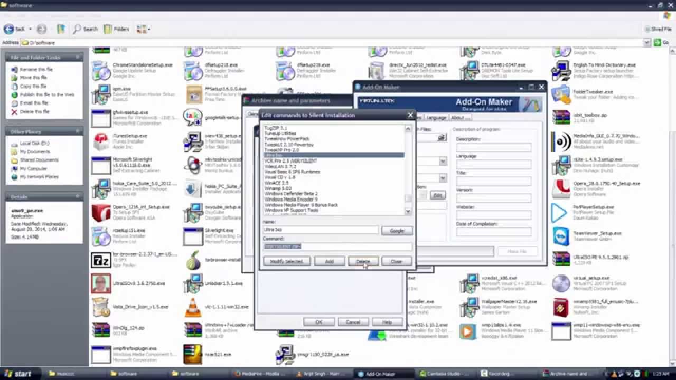Click the Name field containing Ultra Iso

point(321,231)
